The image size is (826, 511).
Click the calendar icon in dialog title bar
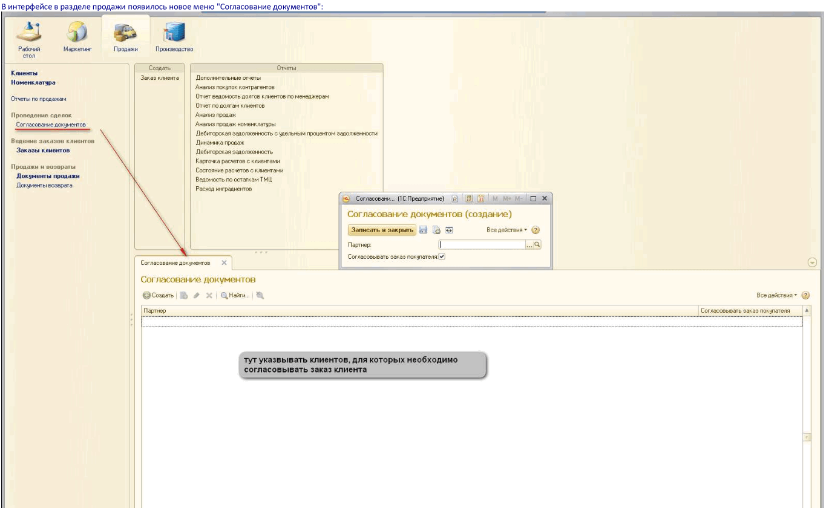480,198
